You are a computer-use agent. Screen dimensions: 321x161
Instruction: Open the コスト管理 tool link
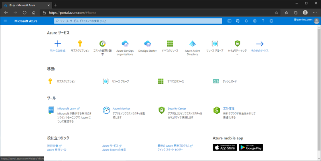point(229,109)
